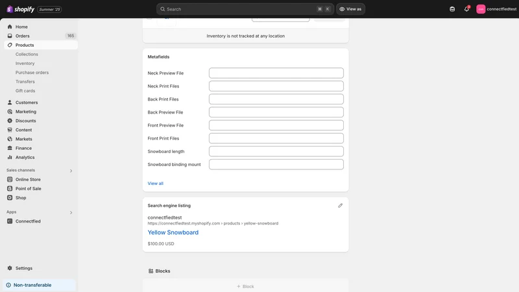Click the $100.00 USD price text

(161, 244)
